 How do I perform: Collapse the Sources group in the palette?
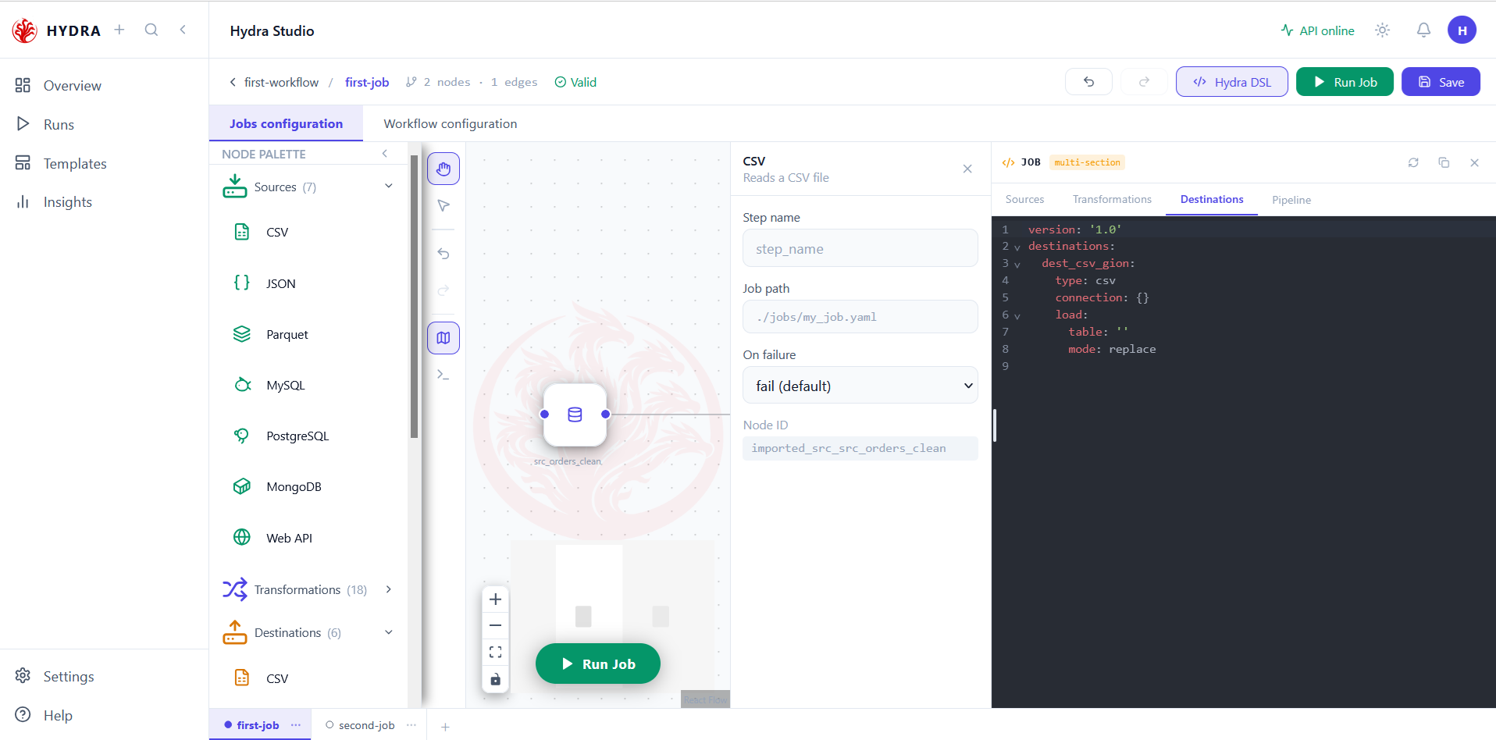[x=389, y=186]
